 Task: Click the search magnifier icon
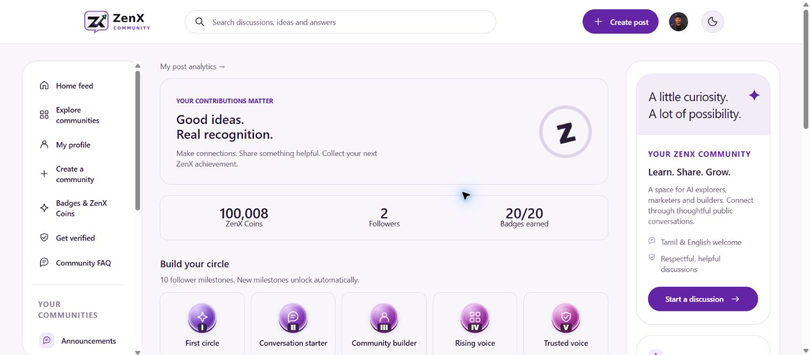(x=200, y=22)
